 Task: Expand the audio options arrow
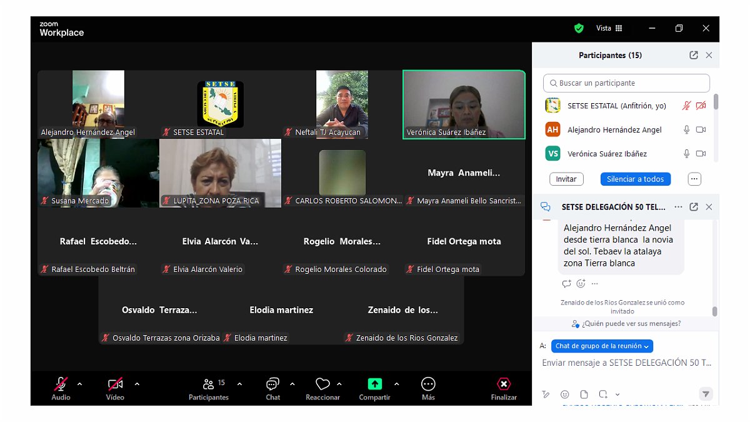(x=79, y=384)
